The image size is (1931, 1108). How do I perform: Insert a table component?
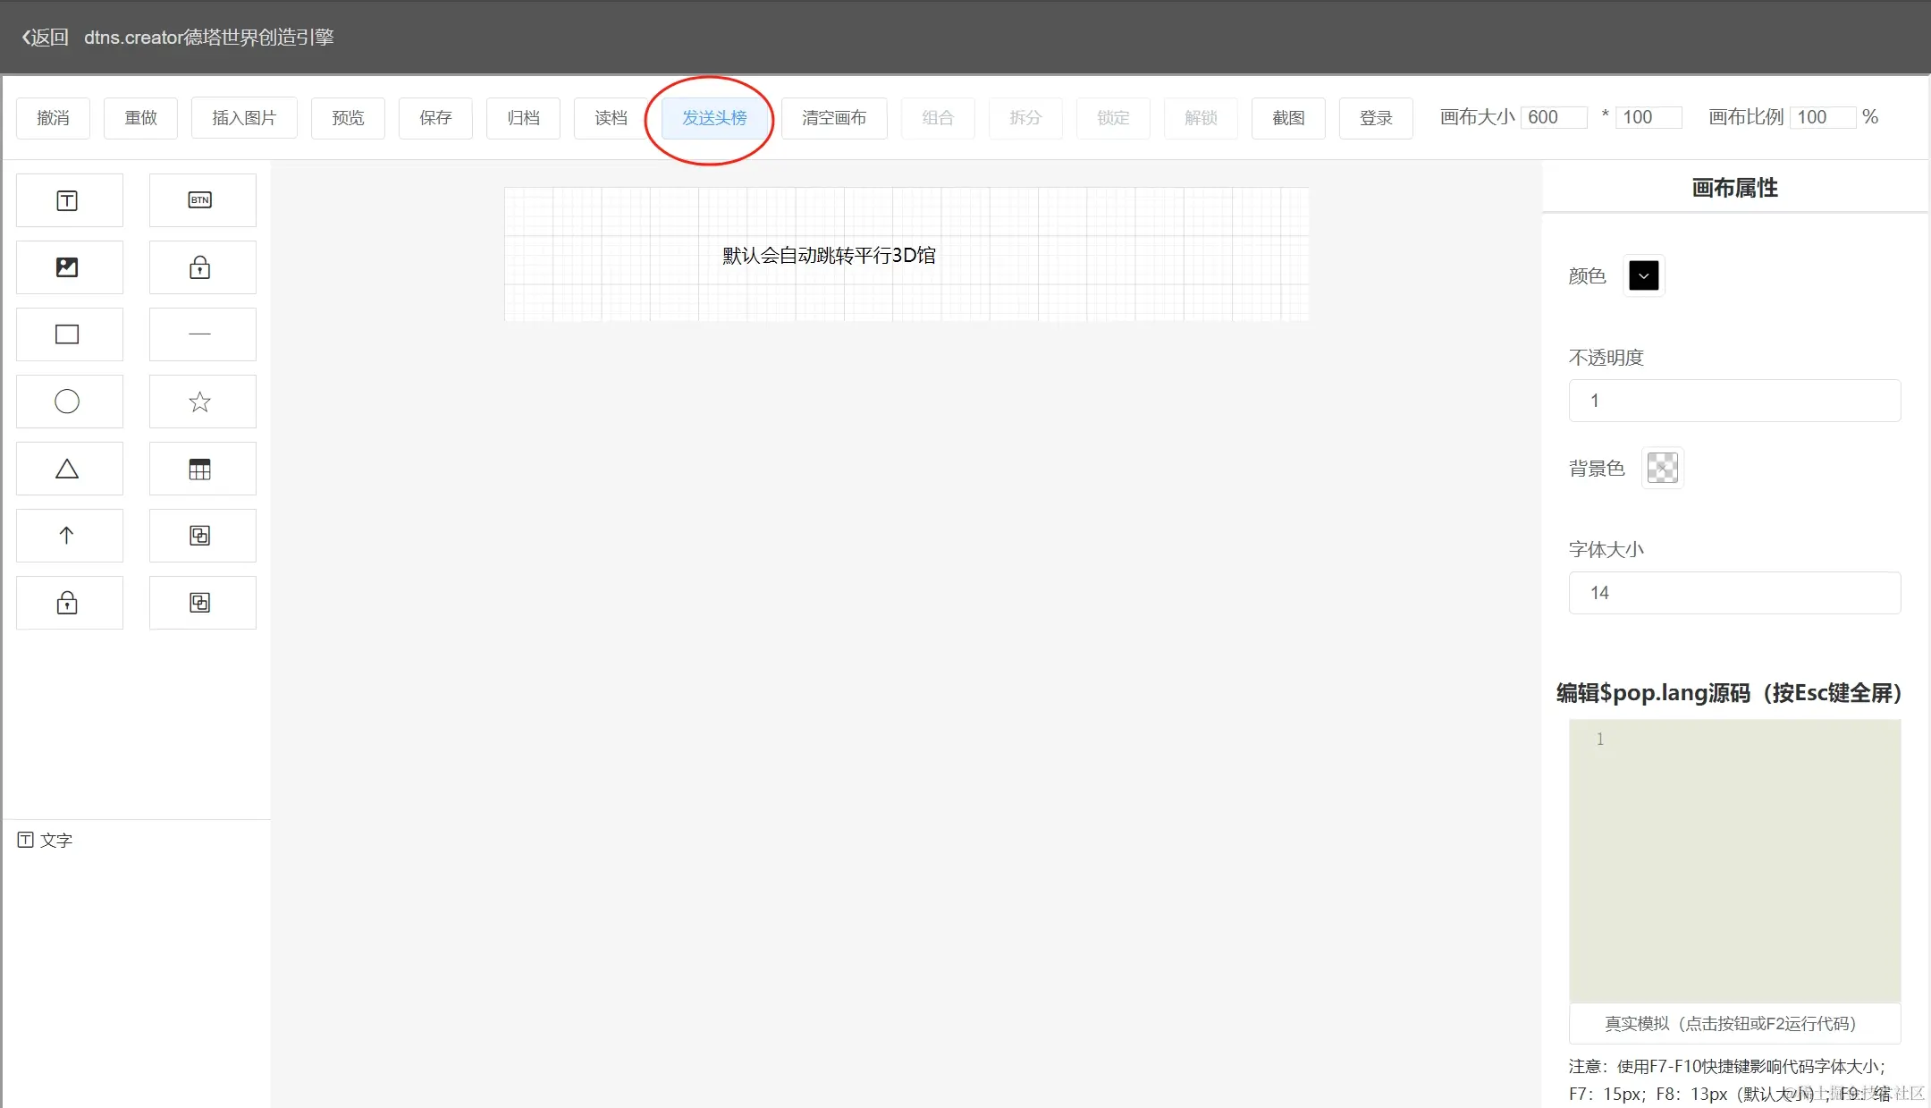click(201, 469)
